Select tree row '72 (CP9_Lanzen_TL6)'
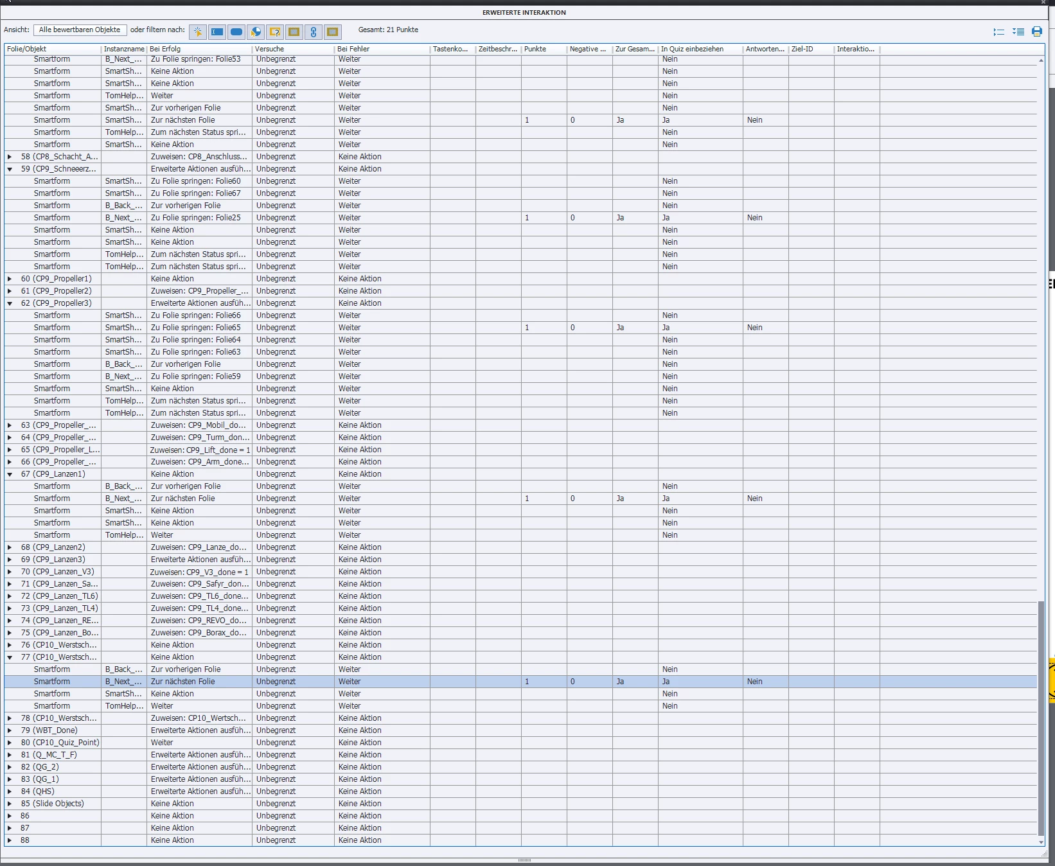Viewport: 1055px width, 866px height. pyautogui.click(x=53, y=596)
